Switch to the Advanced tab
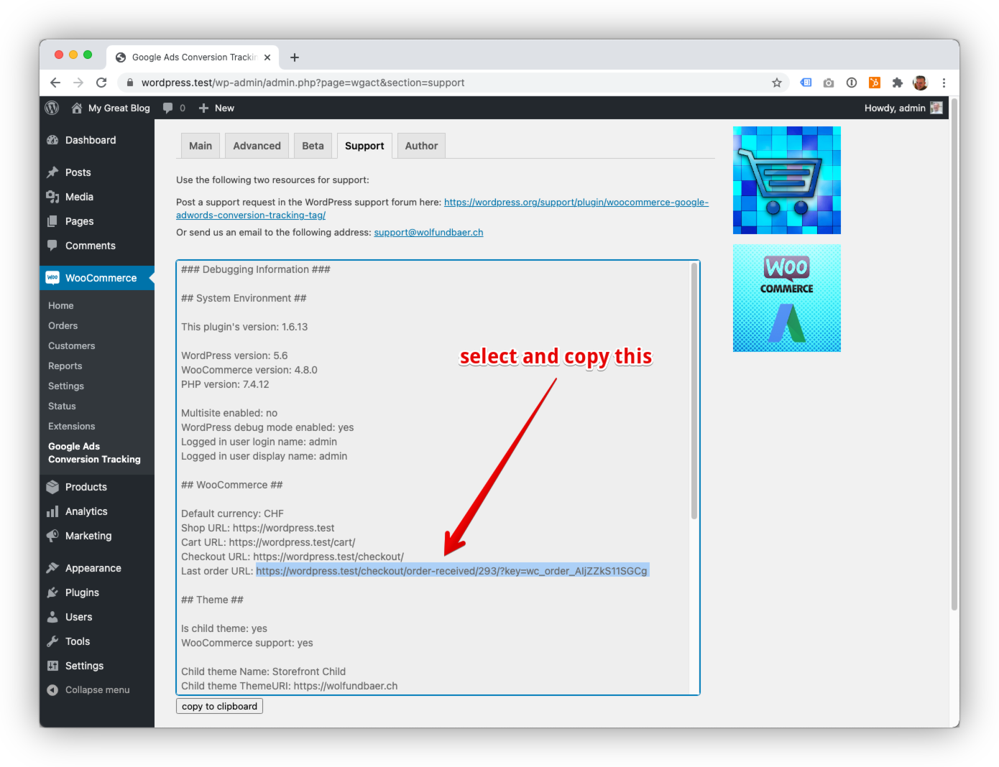999x767 pixels. pos(257,145)
